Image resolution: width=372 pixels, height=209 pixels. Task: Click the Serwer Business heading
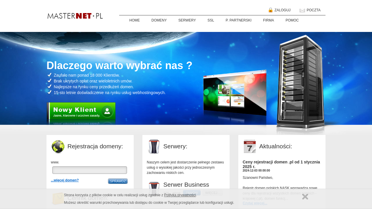[186, 185]
